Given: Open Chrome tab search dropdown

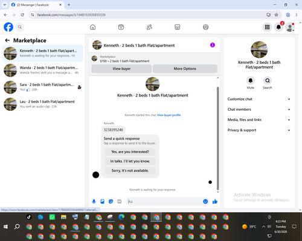Looking at the screenshot, I should [5, 5].
